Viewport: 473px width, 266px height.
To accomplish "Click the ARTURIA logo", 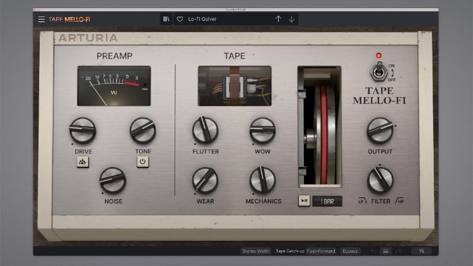I will (x=88, y=38).
